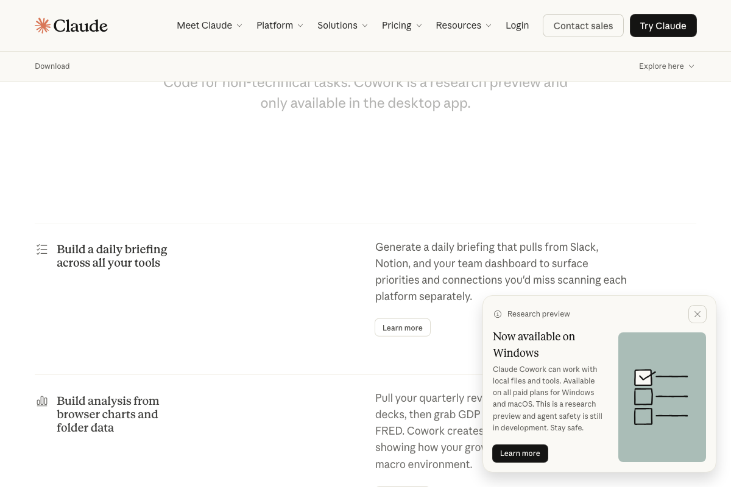This screenshot has width=731, height=487.
Task: Select the checklist icon beside daily briefing heading
Action: click(41, 249)
